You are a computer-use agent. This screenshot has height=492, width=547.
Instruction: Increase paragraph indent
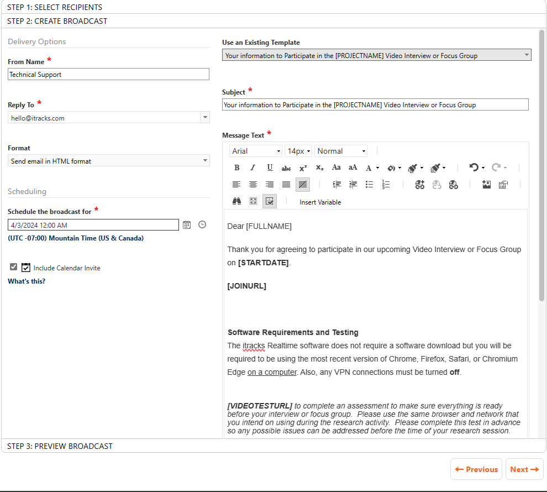pos(336,185)
